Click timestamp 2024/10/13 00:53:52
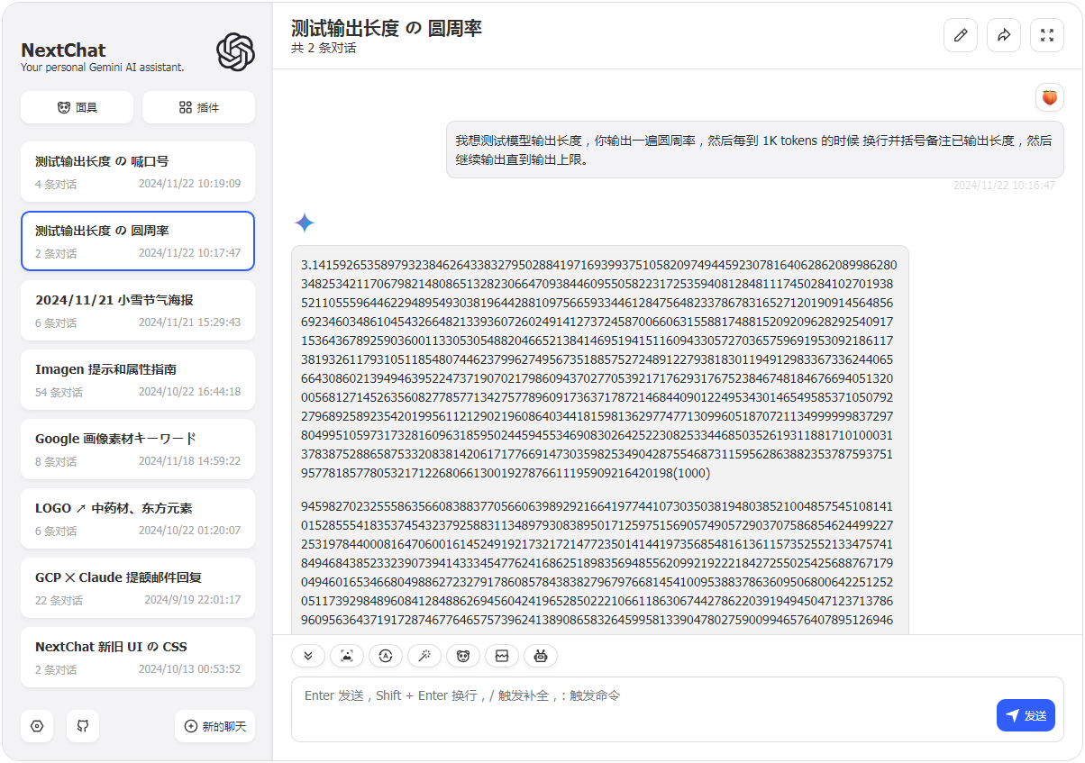 pyautogui.click(x=189, y=669)
